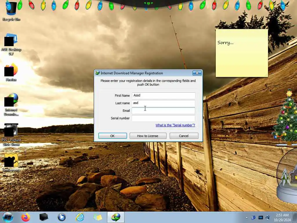Open the Windows Start menu

click(x=8, y=217)
